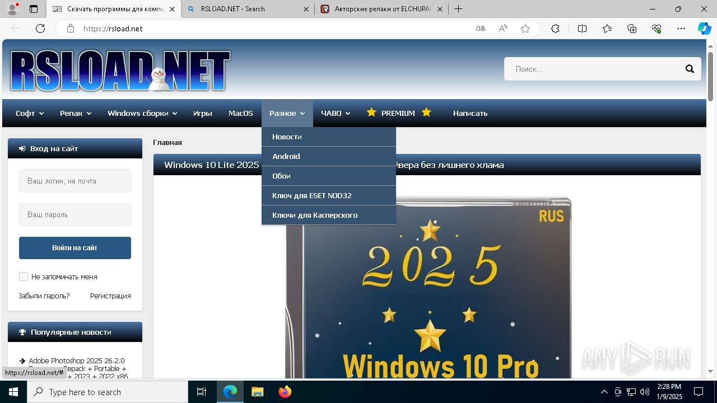The height and width of the screenshot is (403, 717).
Task: Close the RSLOAD.NET - Search tab
Action: pos(306,9)
